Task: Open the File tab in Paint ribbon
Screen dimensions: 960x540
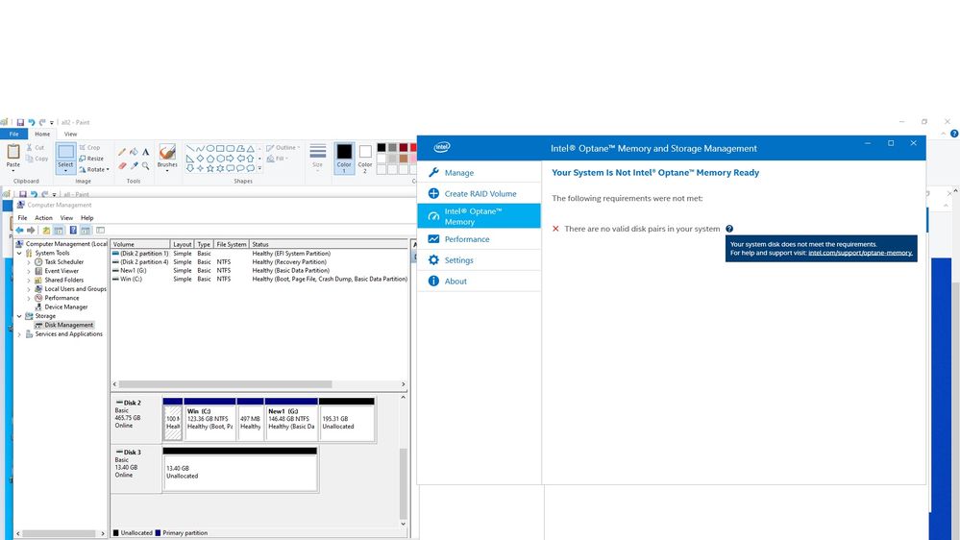Action: (x=13, y=135)
